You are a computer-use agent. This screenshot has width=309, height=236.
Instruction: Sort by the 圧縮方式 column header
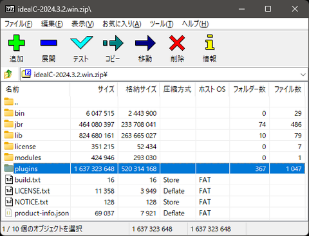tap(177, 89)
